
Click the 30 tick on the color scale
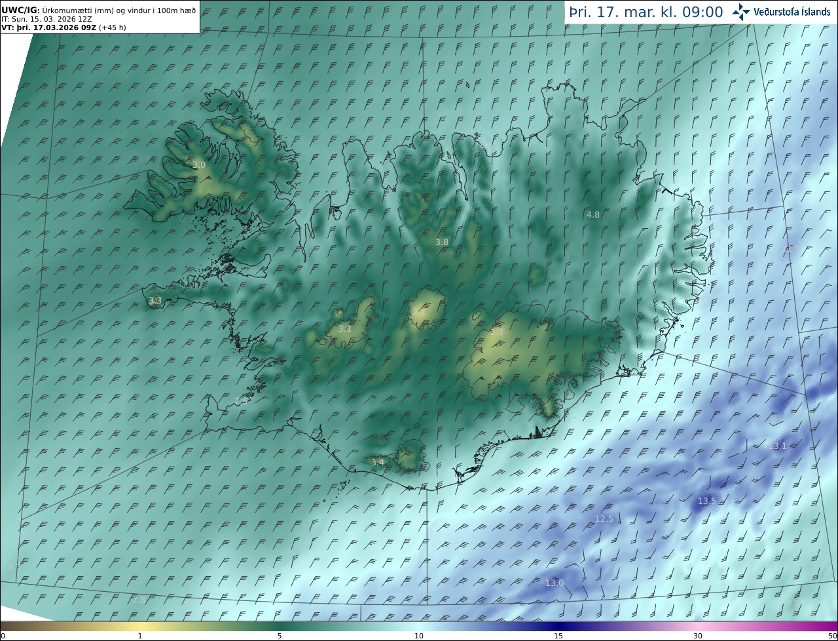click(698, 636)
